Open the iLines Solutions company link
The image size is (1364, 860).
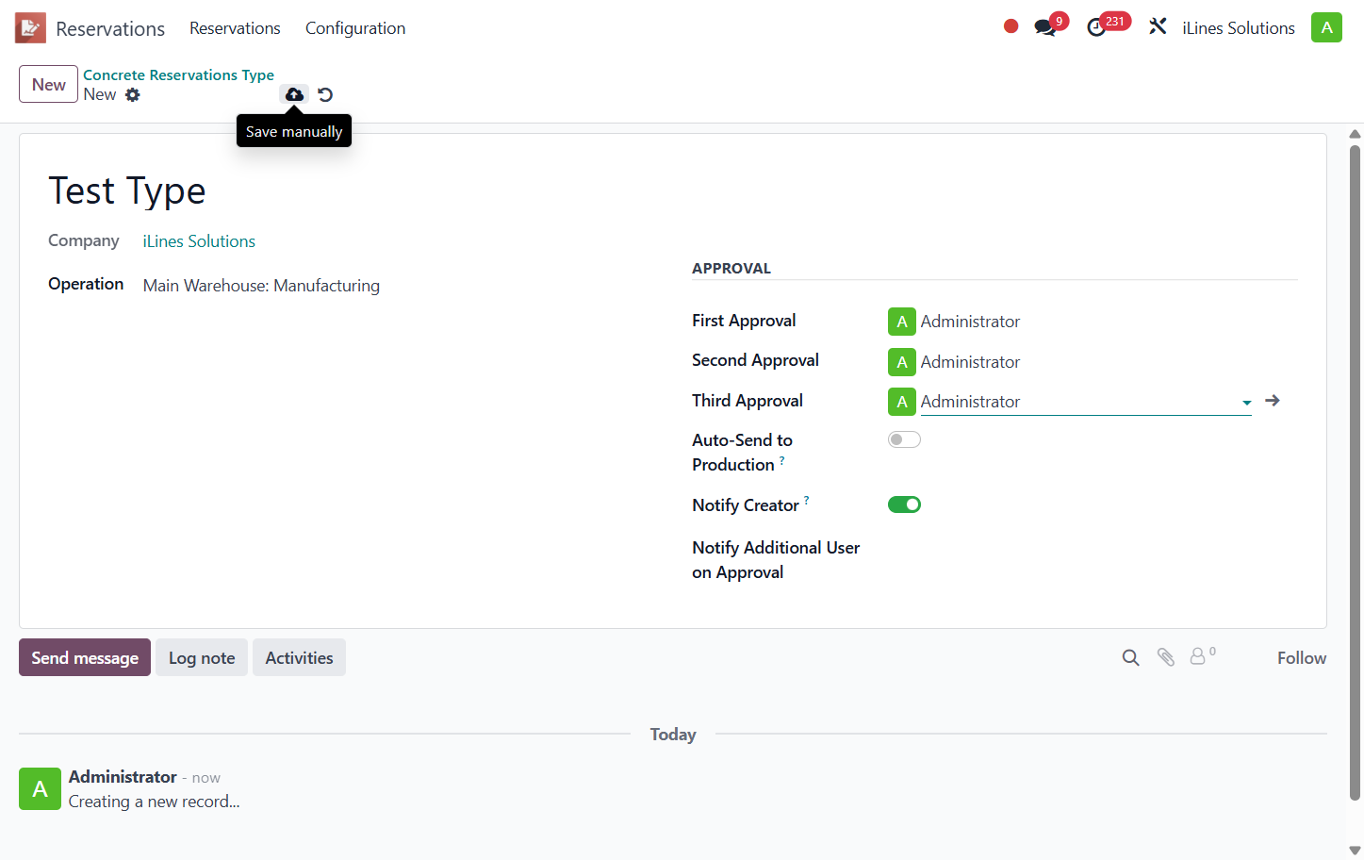pyautogui.click(x=199, y=241)
